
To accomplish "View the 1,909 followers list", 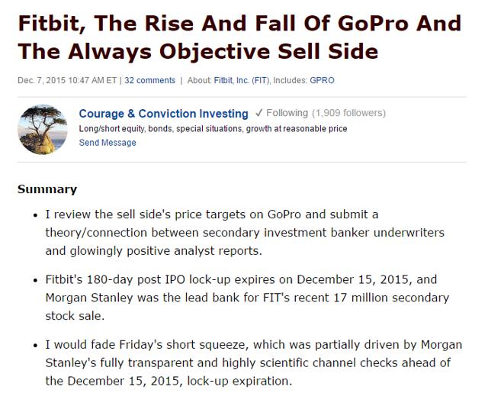I will (x=349, y=113).
